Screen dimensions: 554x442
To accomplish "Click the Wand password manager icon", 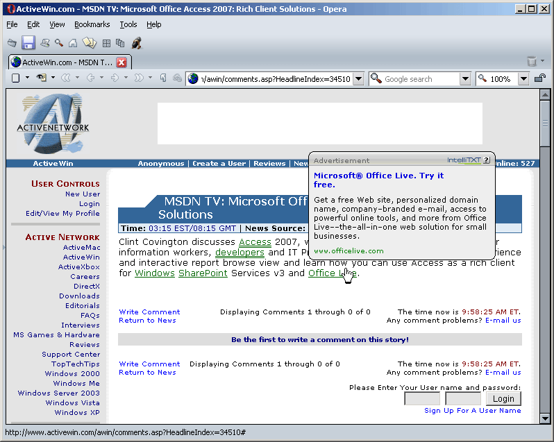I will click(177, 78).
